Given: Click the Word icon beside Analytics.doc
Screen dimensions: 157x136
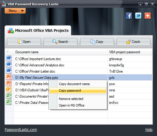Looking at the screenshot, I should pos(9,65).
